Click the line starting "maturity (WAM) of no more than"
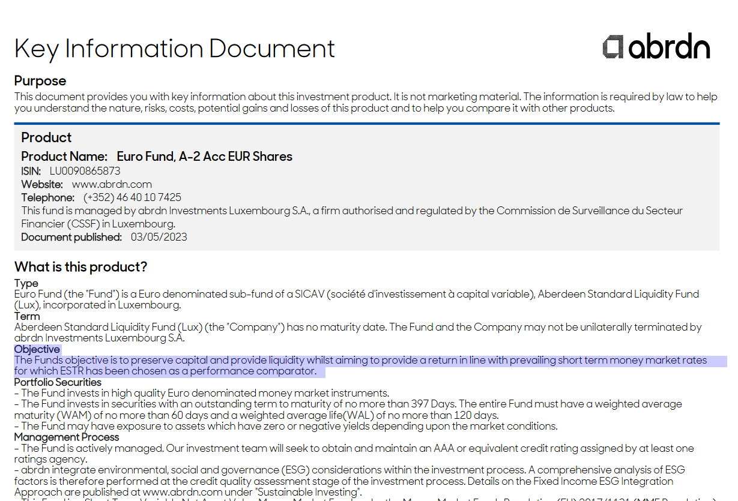The height and width of the screenshot is (501, 738). (x=256, y=415)
